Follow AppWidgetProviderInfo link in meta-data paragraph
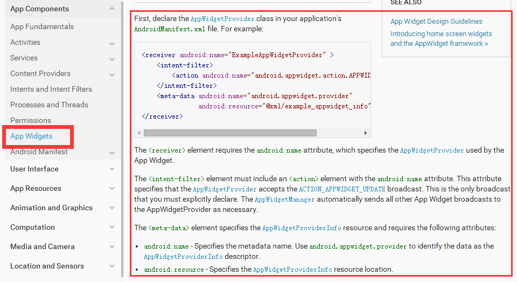517x282 pixels. (x=302, y=228)
